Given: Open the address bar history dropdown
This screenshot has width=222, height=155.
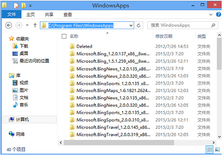Looking at the screenshot, I should (131, 25).
